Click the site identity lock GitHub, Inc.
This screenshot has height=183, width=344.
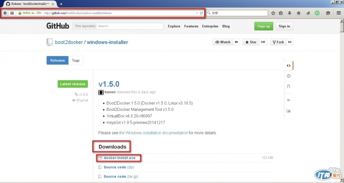pyautogui.click(x=30, y=13)
